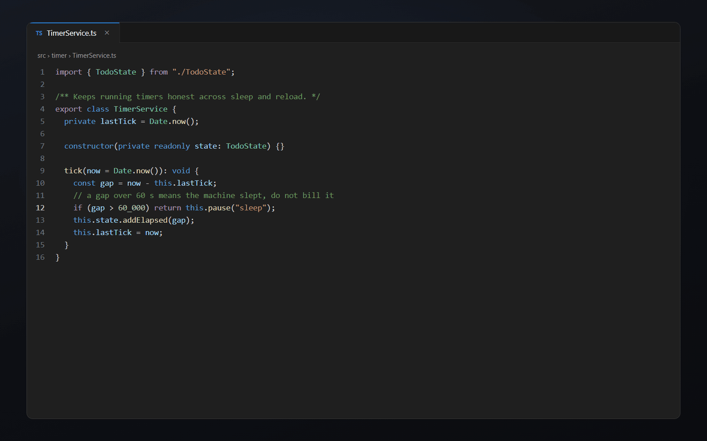Close the TimerService.ts tab
The height and width of the screenshot is (441, 707).
click(107, 33)
